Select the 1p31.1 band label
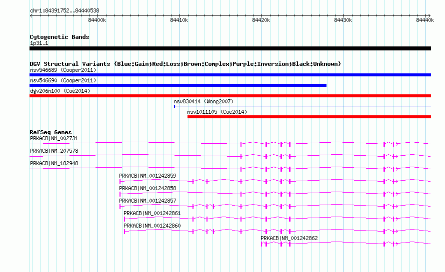445x272 pixels. click(39, 43)
